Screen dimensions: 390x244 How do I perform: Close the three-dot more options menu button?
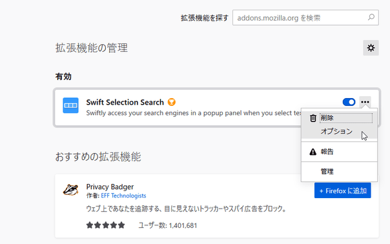click(x=365, y=102)
